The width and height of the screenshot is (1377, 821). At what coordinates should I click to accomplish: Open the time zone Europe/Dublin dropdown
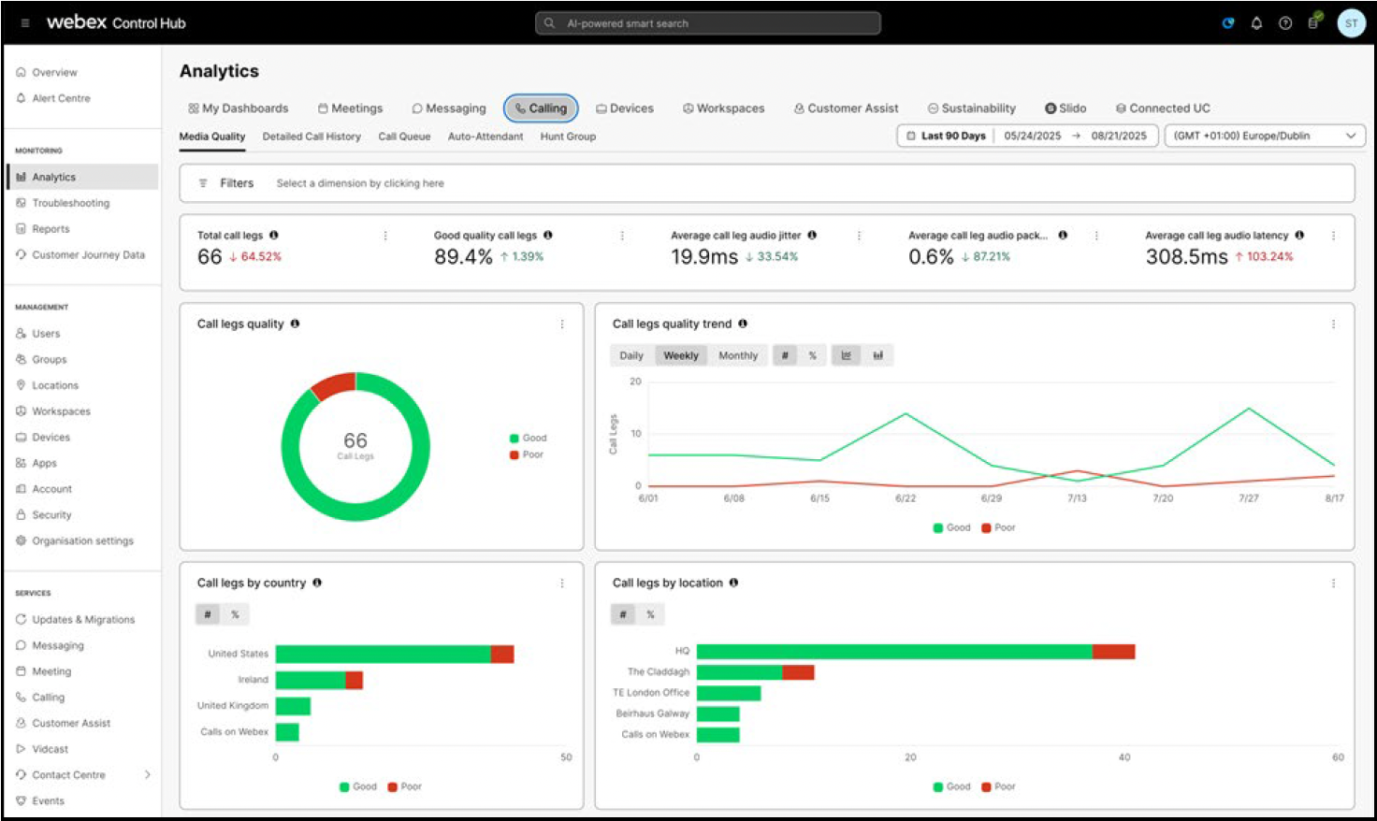click(1265, 136)
